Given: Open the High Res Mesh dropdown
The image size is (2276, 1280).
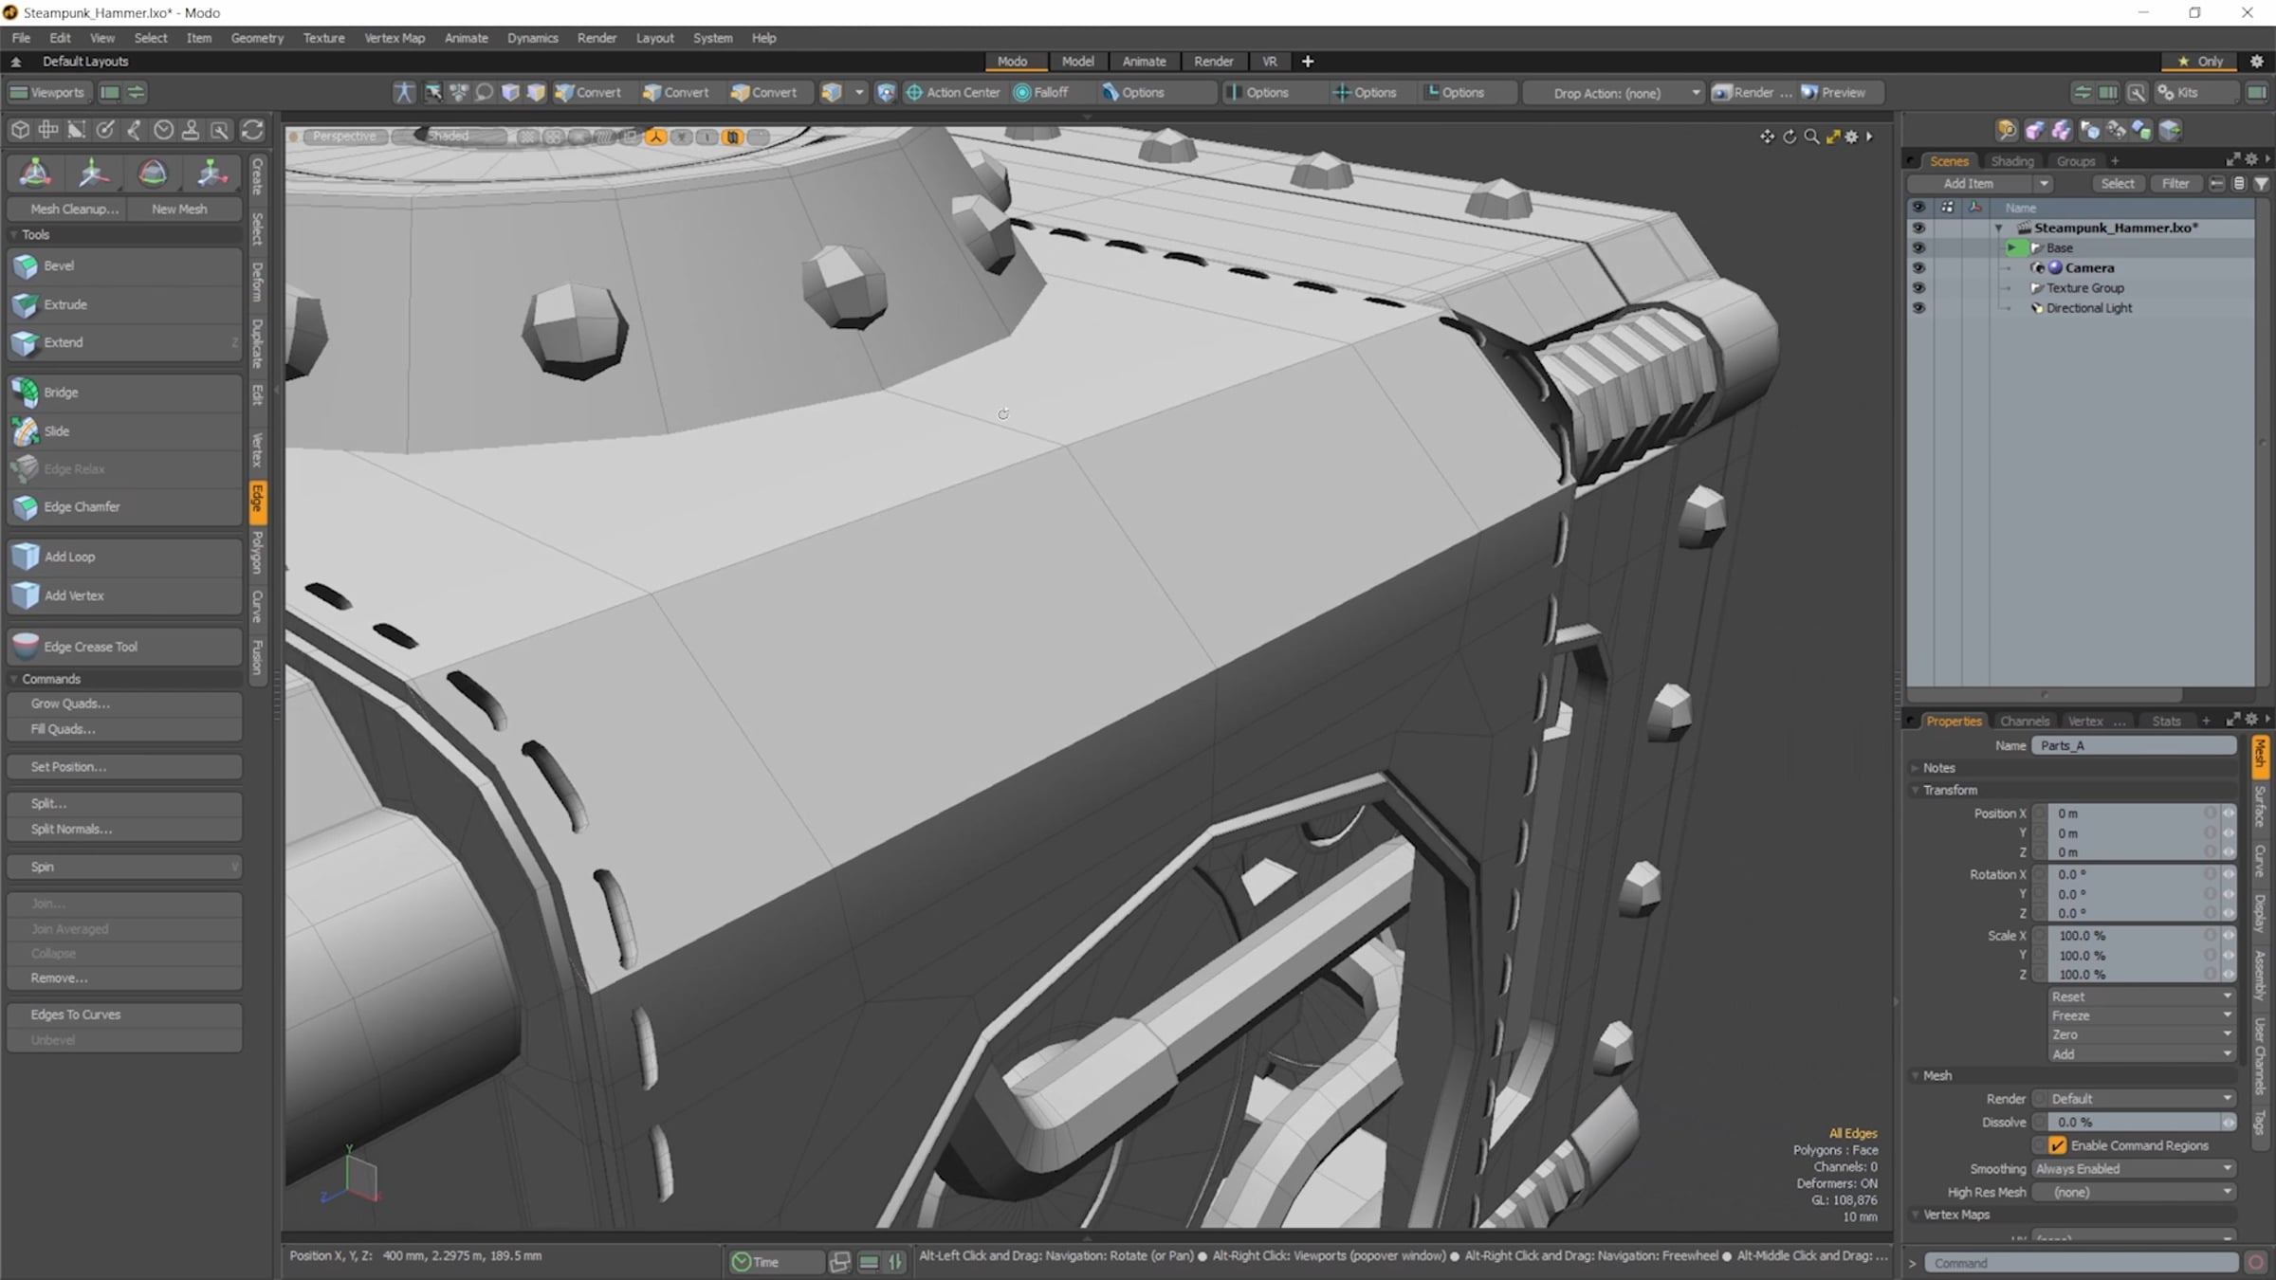Looking at the screenshot, I should (2134, 1193).
